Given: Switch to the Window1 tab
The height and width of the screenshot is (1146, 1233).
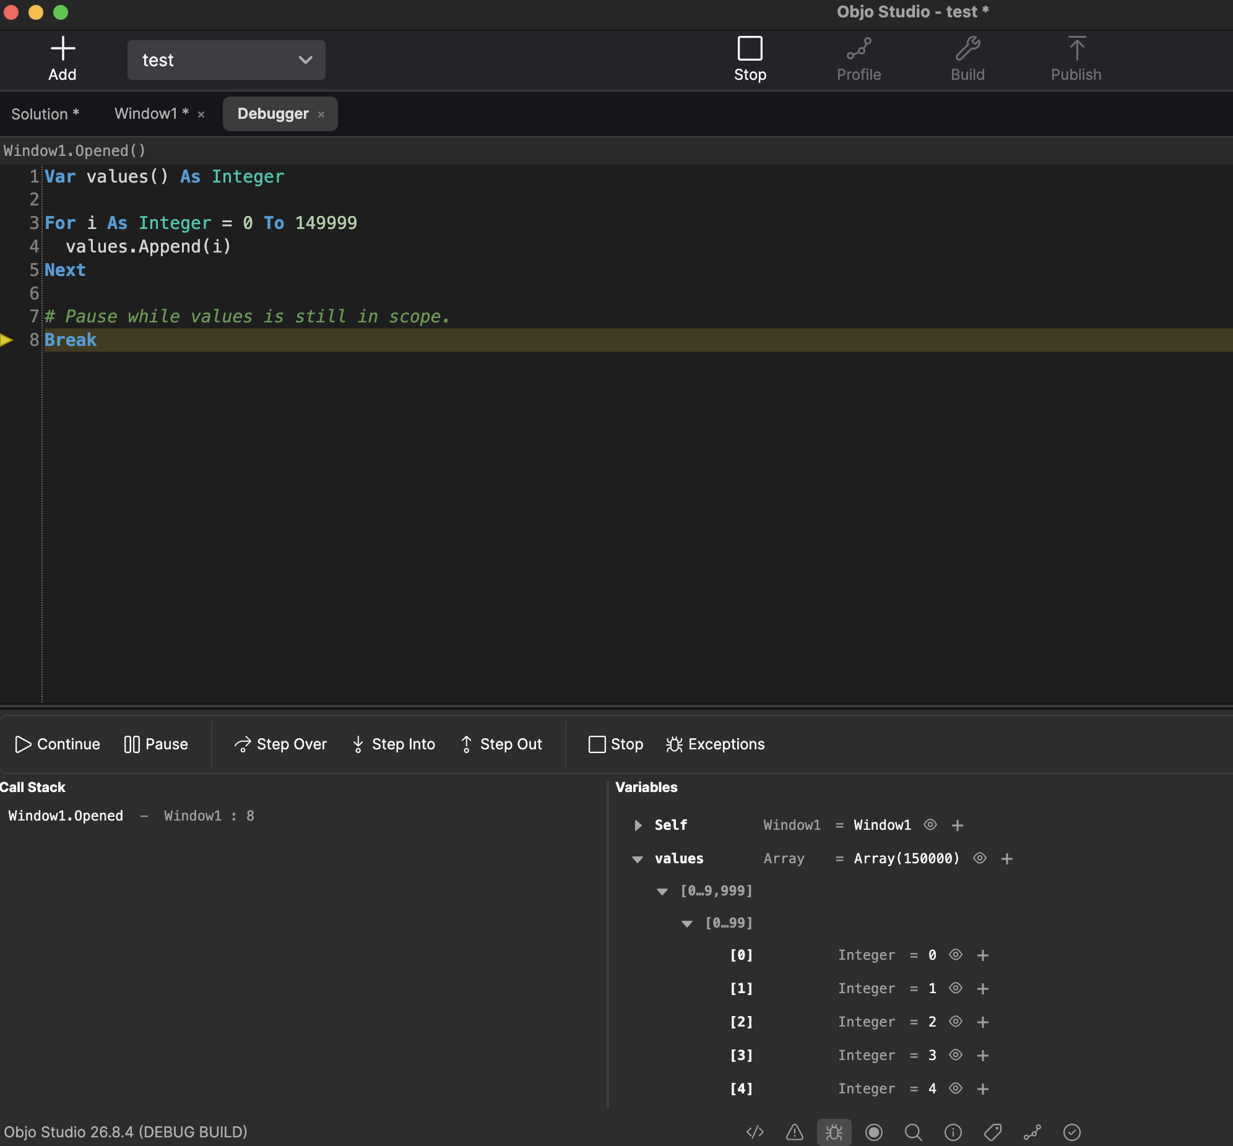Looking at the screenshot, I should 151,113.
